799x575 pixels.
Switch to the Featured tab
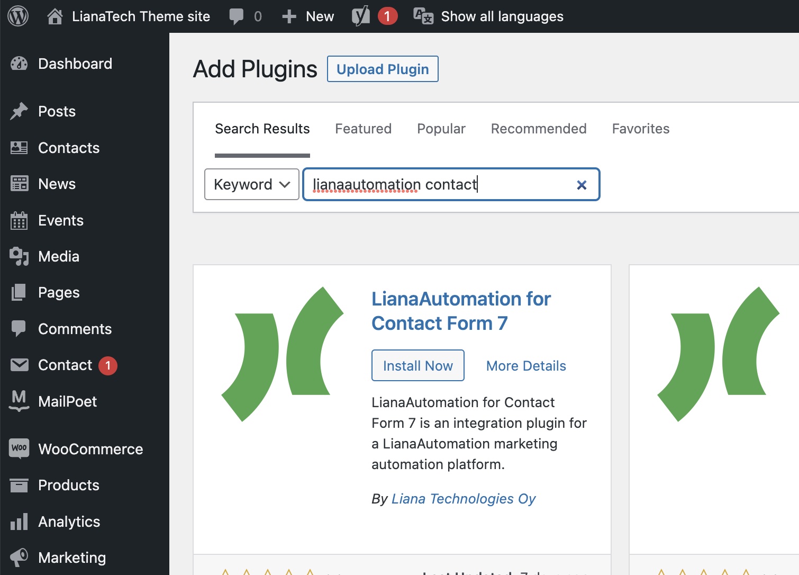click(363, 129)
